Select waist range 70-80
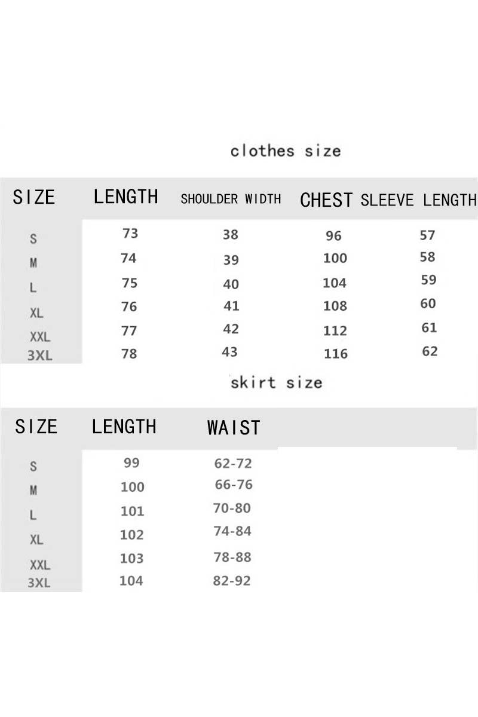 (232, 508)
